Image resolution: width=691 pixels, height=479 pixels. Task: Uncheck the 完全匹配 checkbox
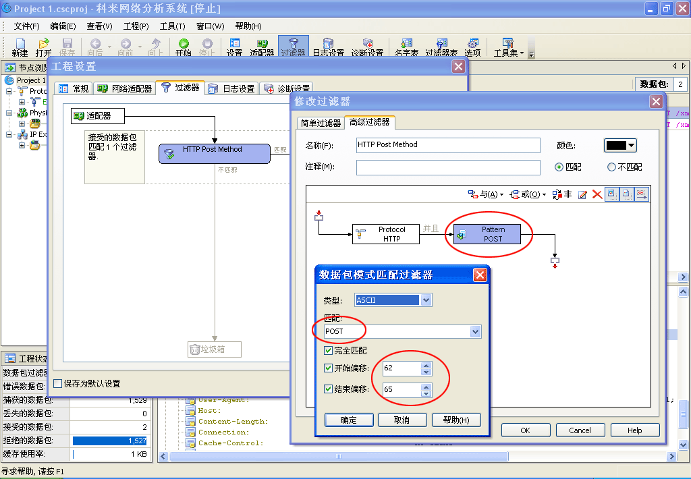[x=329, y=351]
